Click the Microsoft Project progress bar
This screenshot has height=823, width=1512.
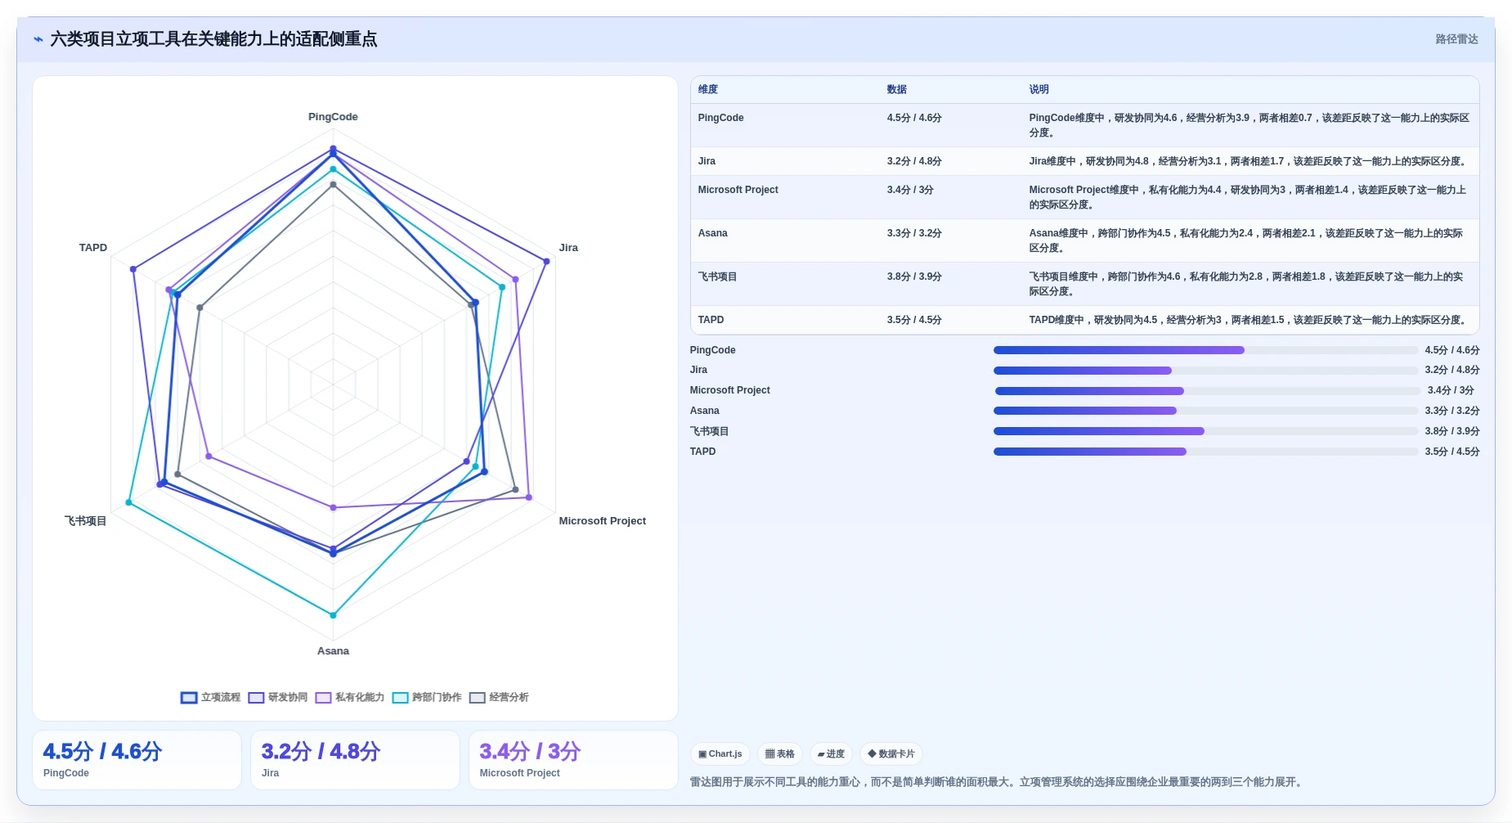(1207, 391)
